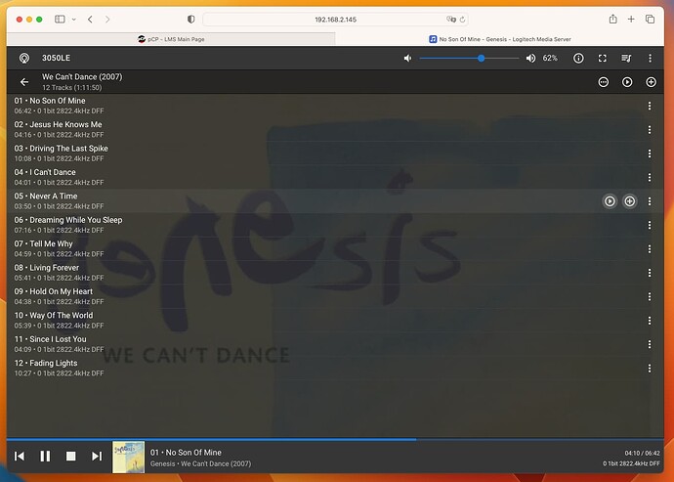
Task: Add album to queue with header plus icon
Action: coord(651,82)
